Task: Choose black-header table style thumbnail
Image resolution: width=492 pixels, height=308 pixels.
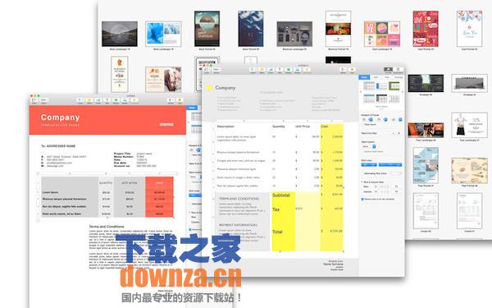Action: [381, 98]
